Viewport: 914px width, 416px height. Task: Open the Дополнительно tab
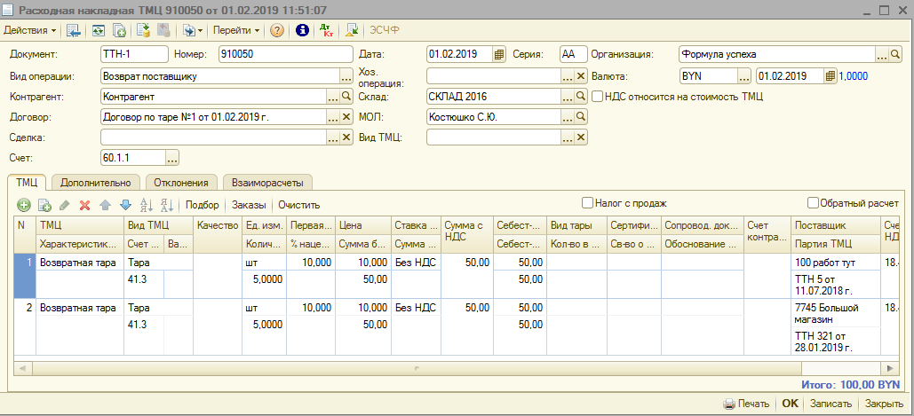pos(96,182)
